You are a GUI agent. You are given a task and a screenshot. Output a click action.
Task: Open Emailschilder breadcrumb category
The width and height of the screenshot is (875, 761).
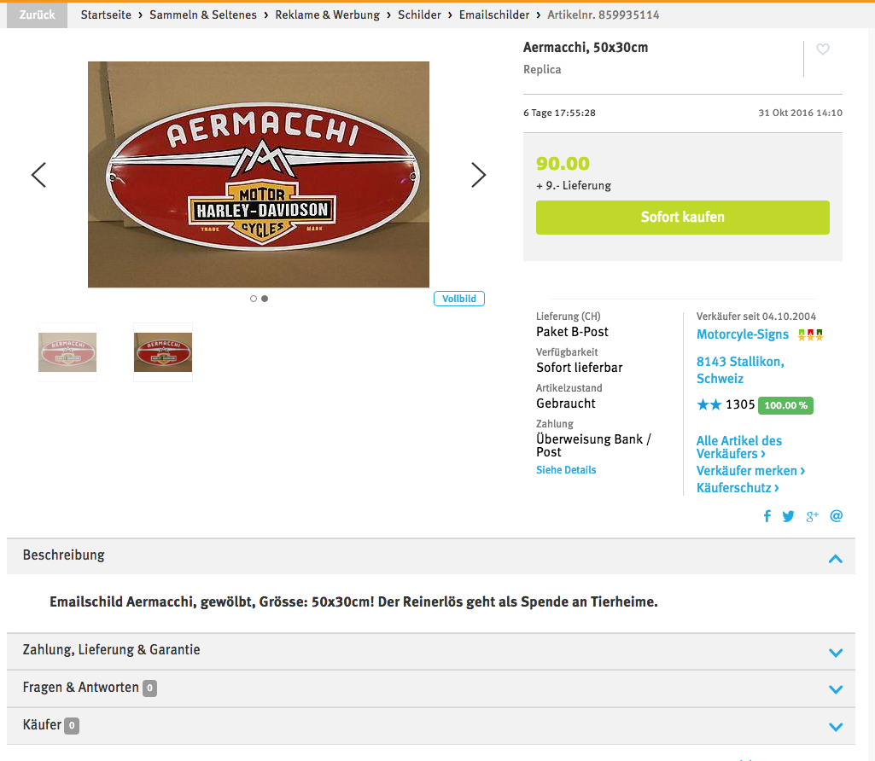pyautogui.click(x=494, y=15)
